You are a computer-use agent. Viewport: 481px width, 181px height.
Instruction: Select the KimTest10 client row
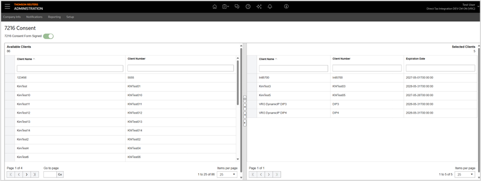(120, 95)
